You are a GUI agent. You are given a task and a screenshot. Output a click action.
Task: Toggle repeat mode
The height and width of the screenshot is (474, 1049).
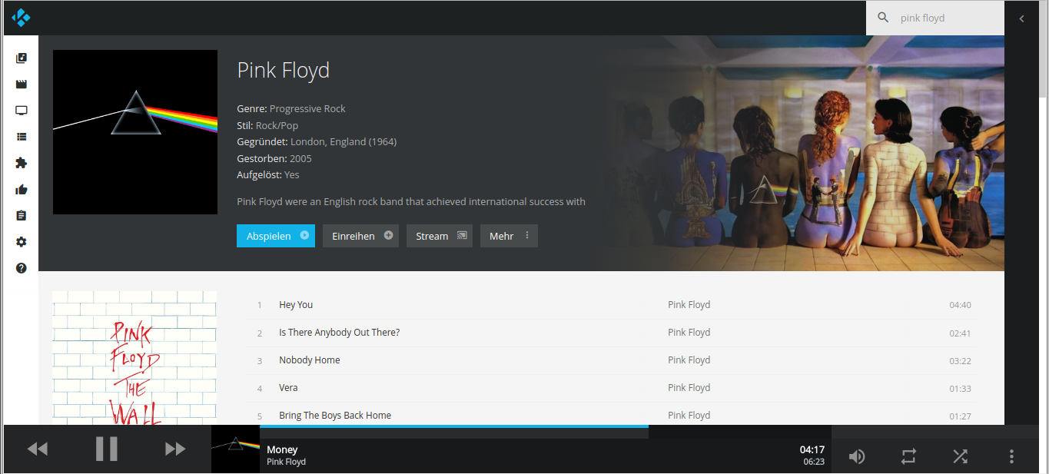pyautogui.click(x=908, y=457)
